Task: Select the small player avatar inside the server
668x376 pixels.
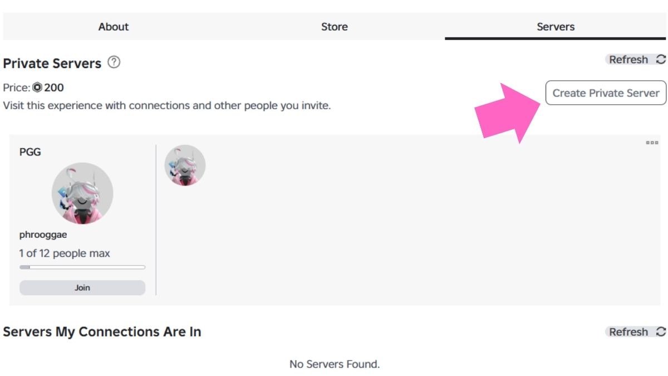Action: pyautogui.click(x=186, y=165)
